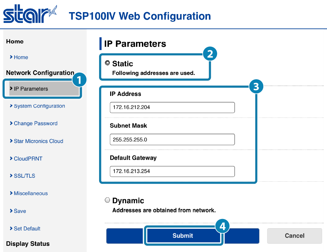The width and height of the screenshot is (327, 252).
Task: Click the Star logo in the header
Action: 30,14
